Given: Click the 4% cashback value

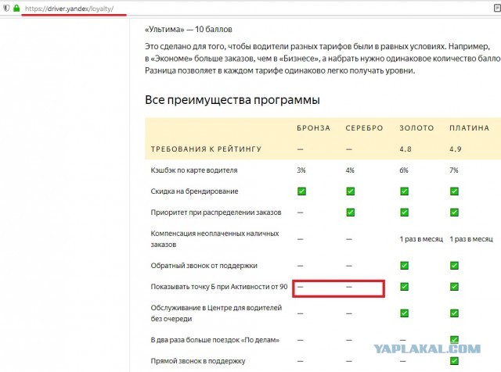Looking at the screenshot, I should tap(350, 170).
